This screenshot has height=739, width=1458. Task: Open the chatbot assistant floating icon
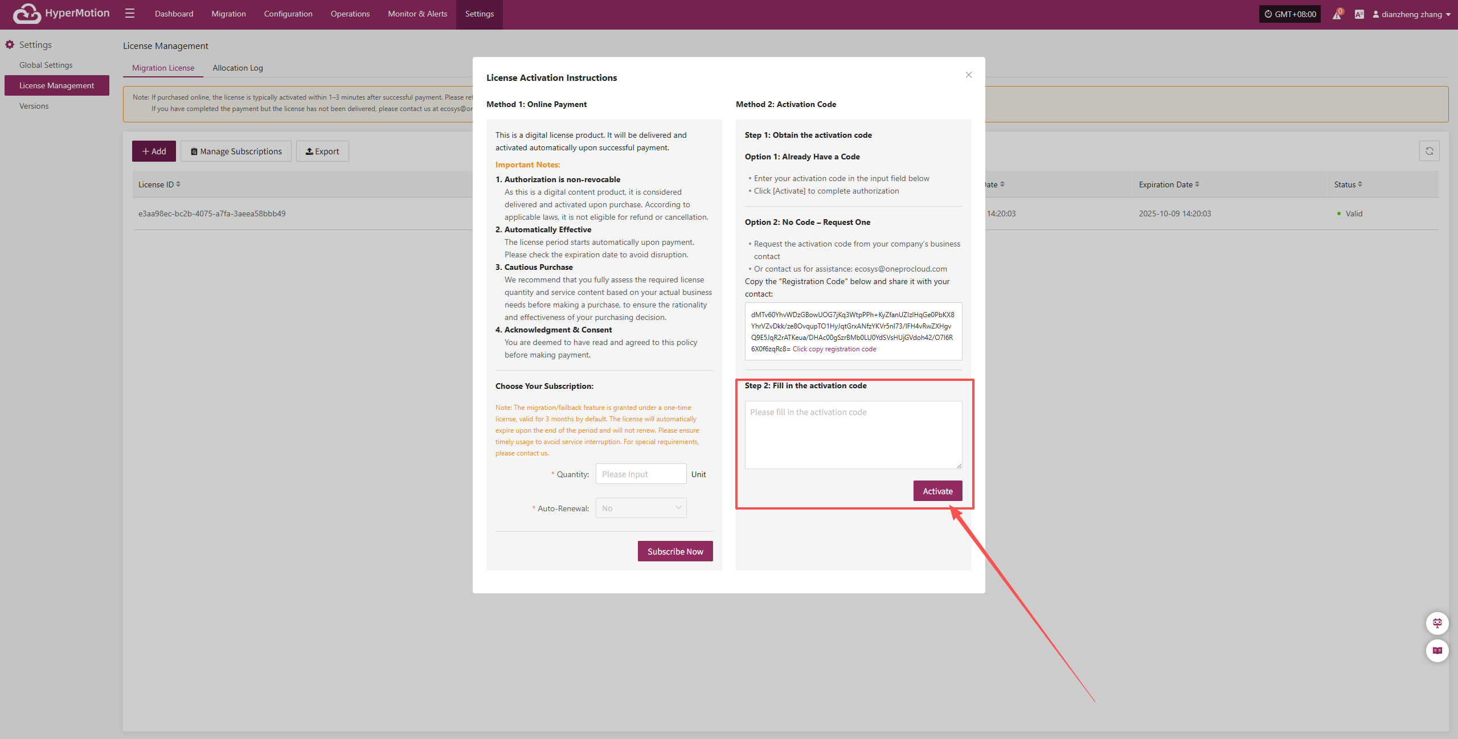tap(1437, 623)
